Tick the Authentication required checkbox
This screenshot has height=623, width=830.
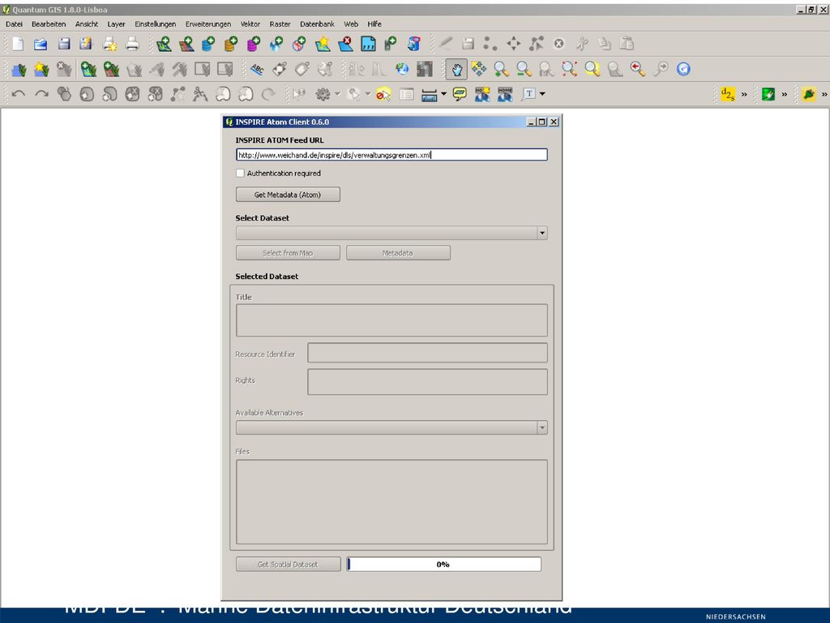pos(240,174)
